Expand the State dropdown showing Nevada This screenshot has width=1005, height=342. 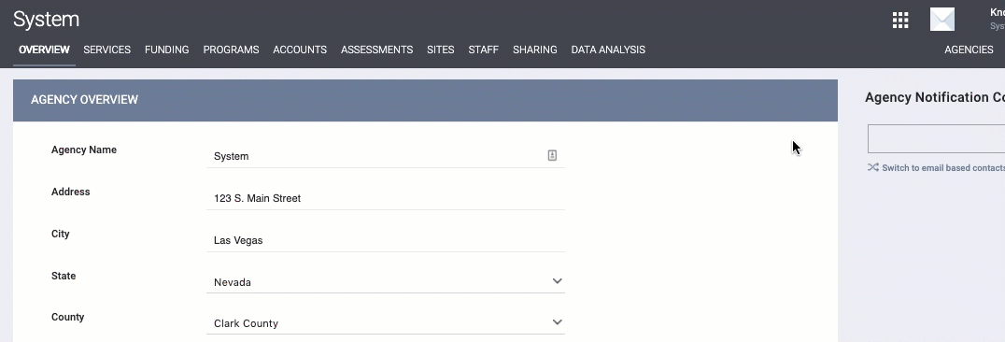[385, 281]
